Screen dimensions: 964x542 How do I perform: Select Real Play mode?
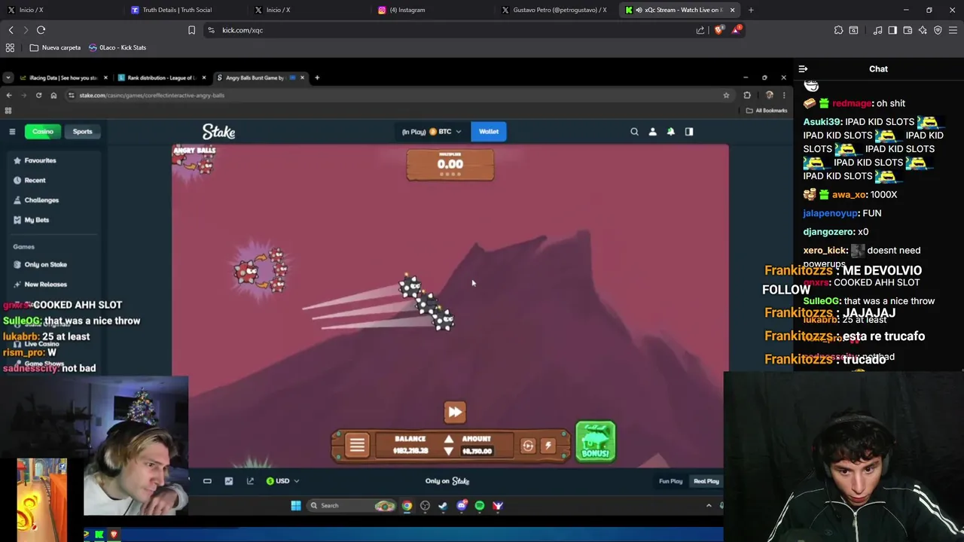point(706,481)
